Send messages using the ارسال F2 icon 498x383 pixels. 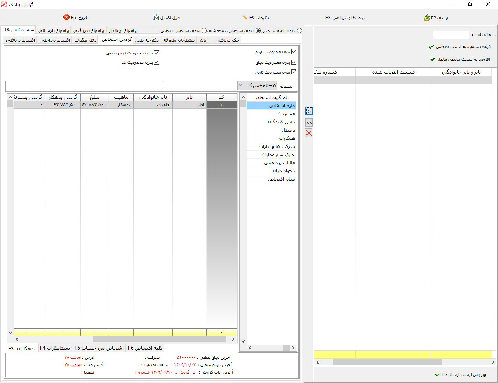pos(426,18)
